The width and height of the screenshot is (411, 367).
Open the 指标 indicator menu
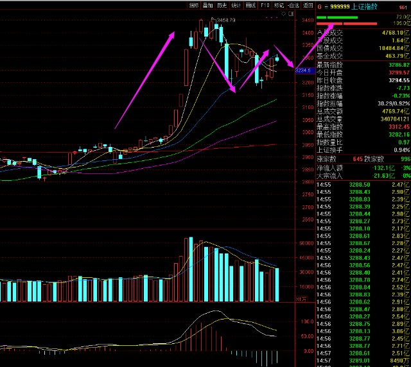pyautogui.click(x=194, y=5)
